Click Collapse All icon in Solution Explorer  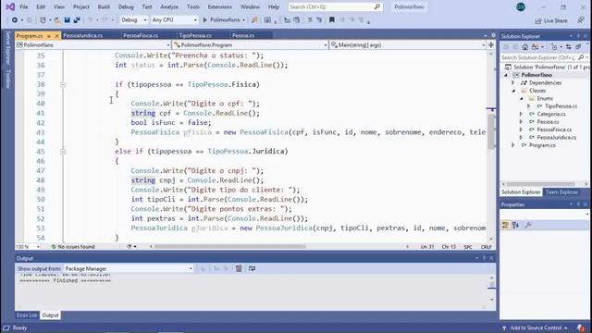click(578, 47)
